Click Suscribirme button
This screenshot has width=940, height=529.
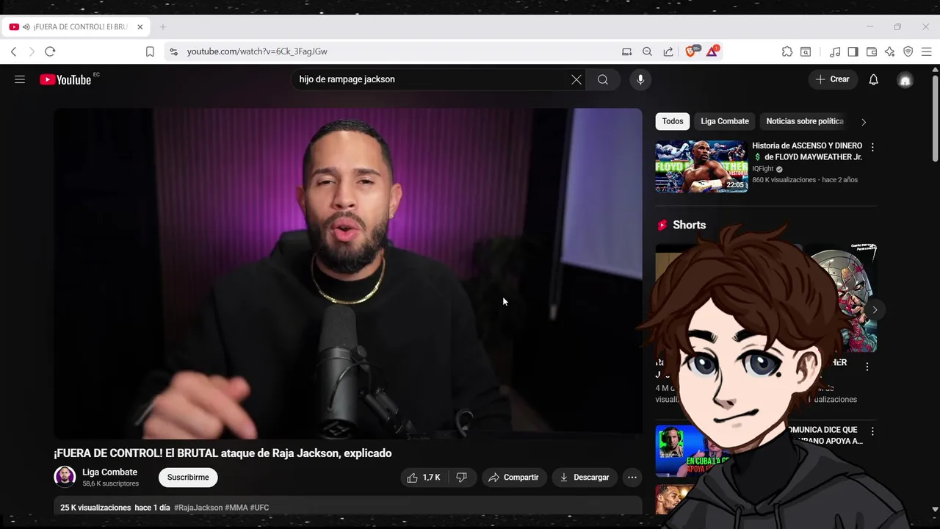tap(188, 478)
